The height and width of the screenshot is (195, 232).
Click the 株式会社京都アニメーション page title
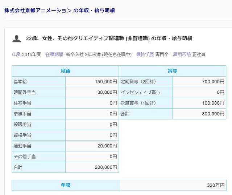[59, 11]
